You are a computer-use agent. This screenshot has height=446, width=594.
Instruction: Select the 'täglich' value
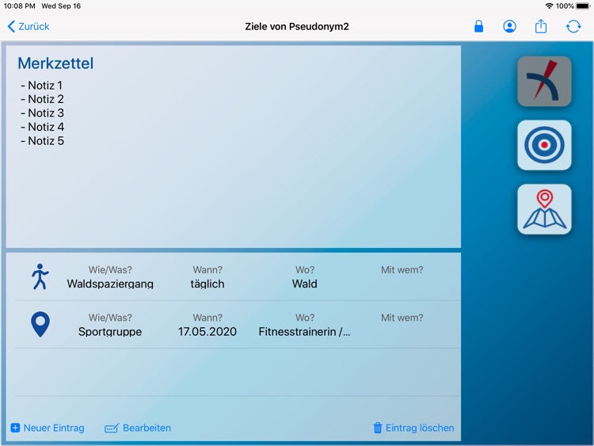pos(208,284)
